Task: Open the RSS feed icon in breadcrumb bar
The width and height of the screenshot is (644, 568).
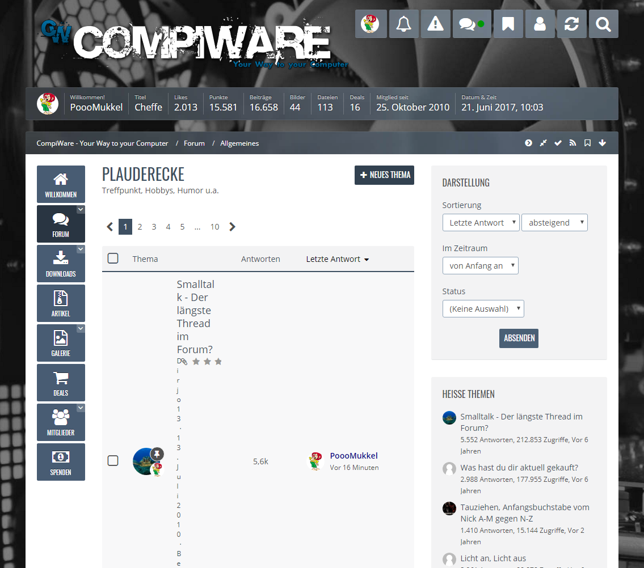Action: tap(573, 143)
